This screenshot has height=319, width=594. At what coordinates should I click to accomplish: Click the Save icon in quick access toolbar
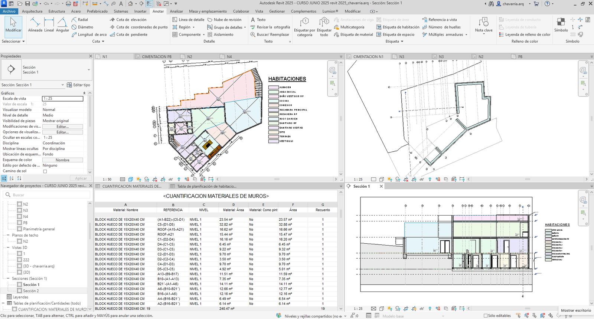pyautogui.click(x=27, y=4)
